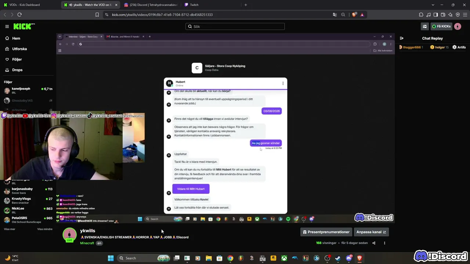Click the zoom indicator in address bar
The height and width of the screenshot is (264, 470).
[343, 15]
